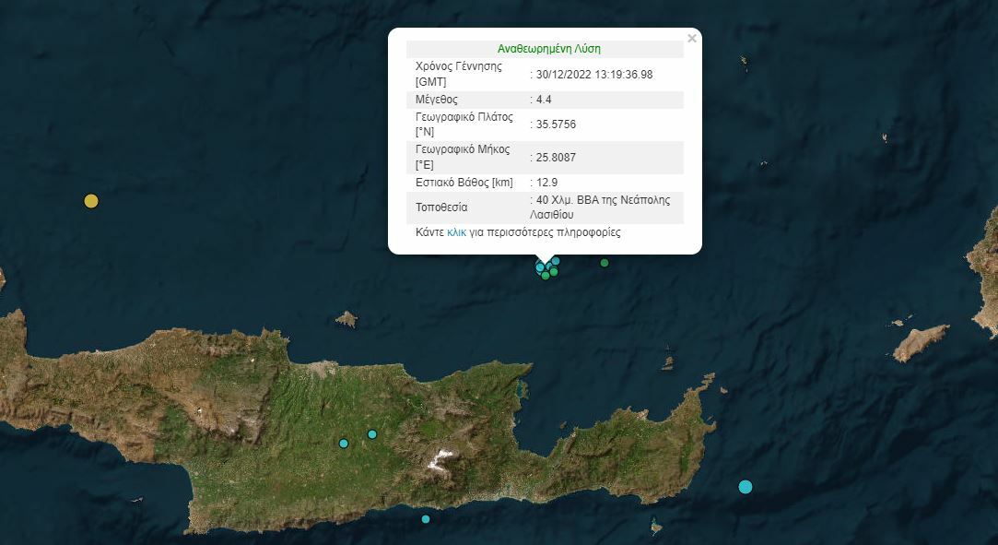Close the earthquake info popup
The height and width of the screenshot is (545, 998).
pos(691,39)
